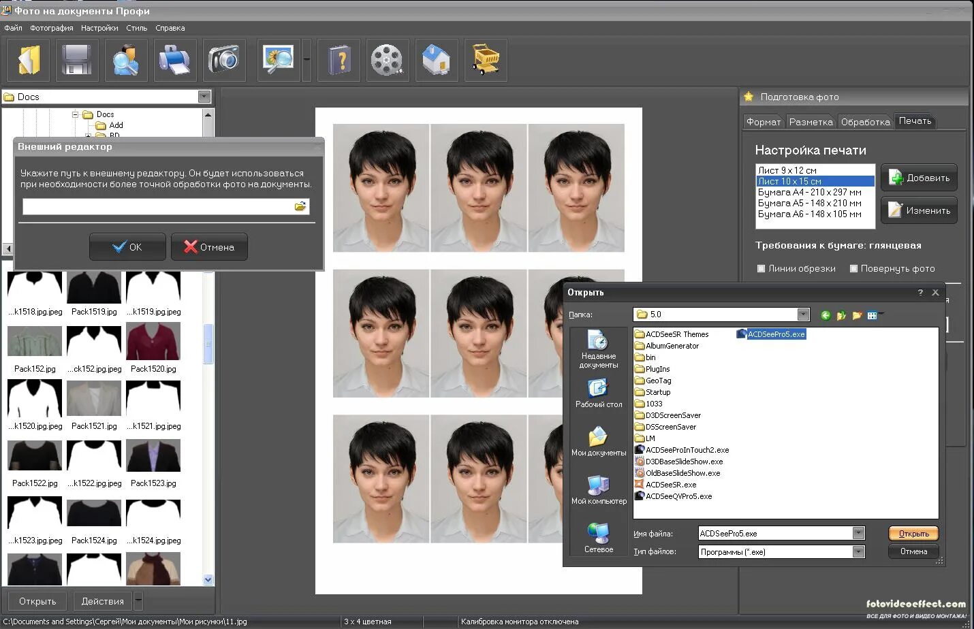Open the Папка 5.0 location dropdown
The width and height of the screenshot is (974, 629).
pyautogui.click(x=804, y=314)
